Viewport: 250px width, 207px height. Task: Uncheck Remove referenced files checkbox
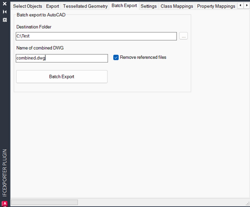pos(116,57)
